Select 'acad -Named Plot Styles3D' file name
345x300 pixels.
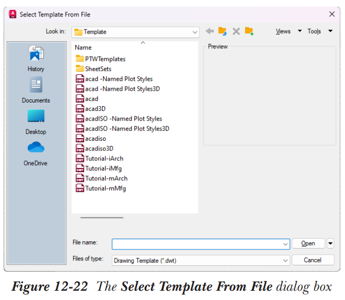[123, 89]
